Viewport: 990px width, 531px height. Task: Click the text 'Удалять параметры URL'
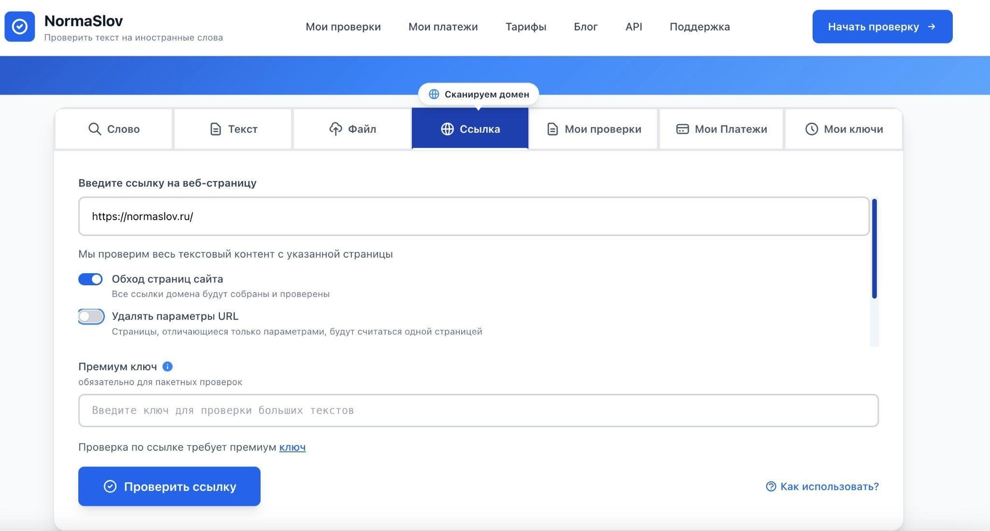pos(175,316)
